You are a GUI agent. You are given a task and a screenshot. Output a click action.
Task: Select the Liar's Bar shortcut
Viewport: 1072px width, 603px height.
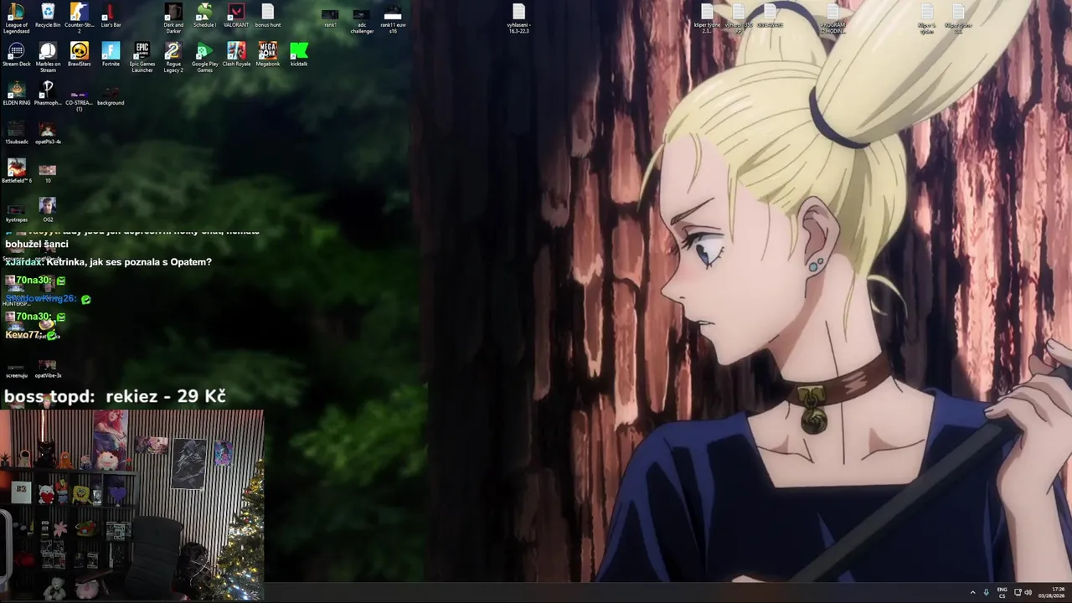(x=111, y=16)
